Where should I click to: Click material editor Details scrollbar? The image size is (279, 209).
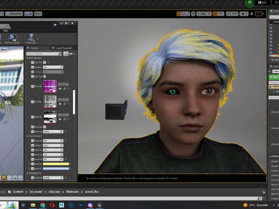coord(74,102)
